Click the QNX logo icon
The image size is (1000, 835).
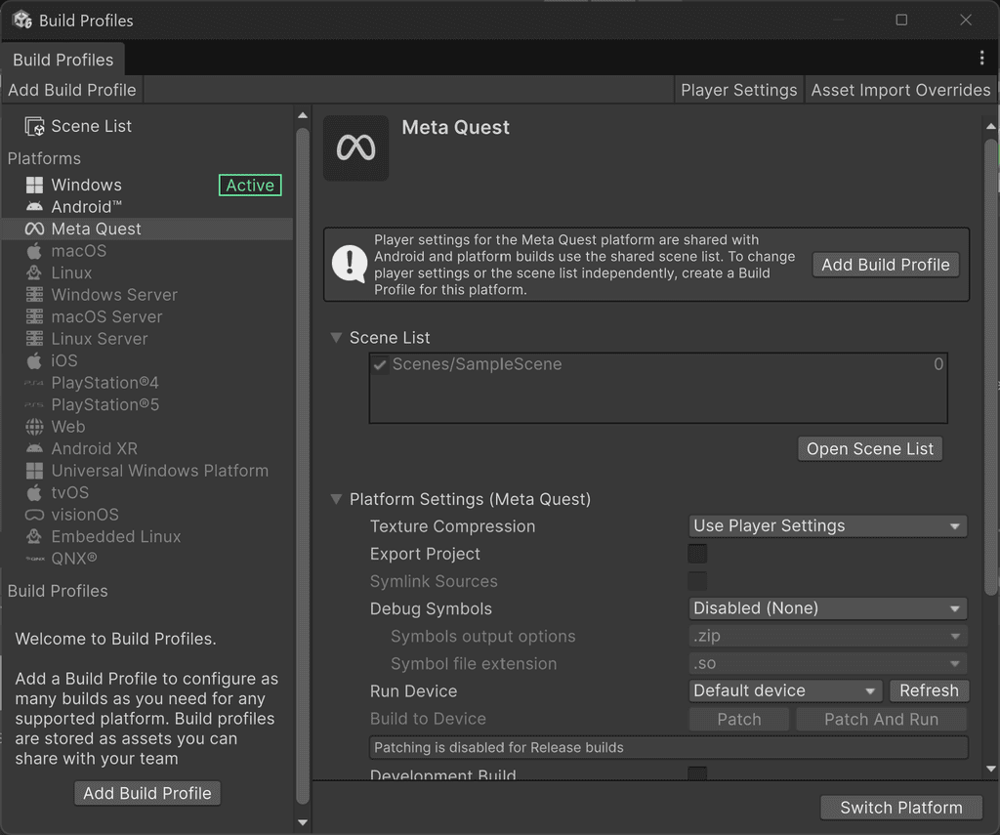[34, 559]
